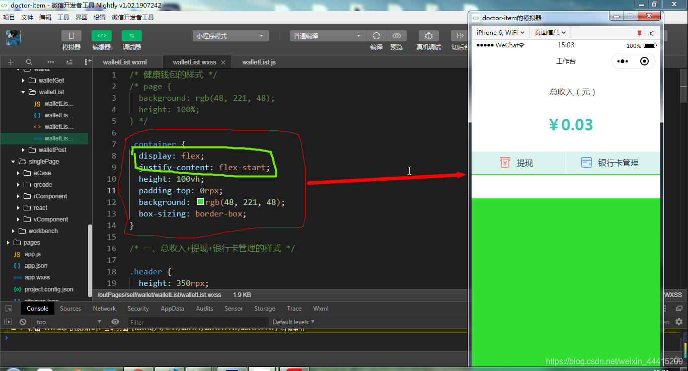
Task: Open the 项目 menu
Action: [9, 17]
